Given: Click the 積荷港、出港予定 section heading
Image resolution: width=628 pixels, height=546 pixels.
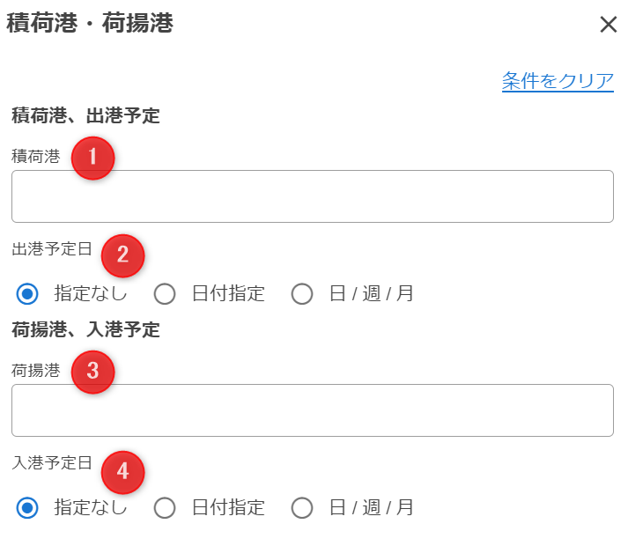Looking at the screenshot, I should tap(85, 115).
